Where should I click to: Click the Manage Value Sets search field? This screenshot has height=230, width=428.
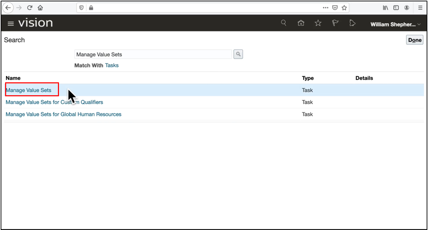[153, 54]
